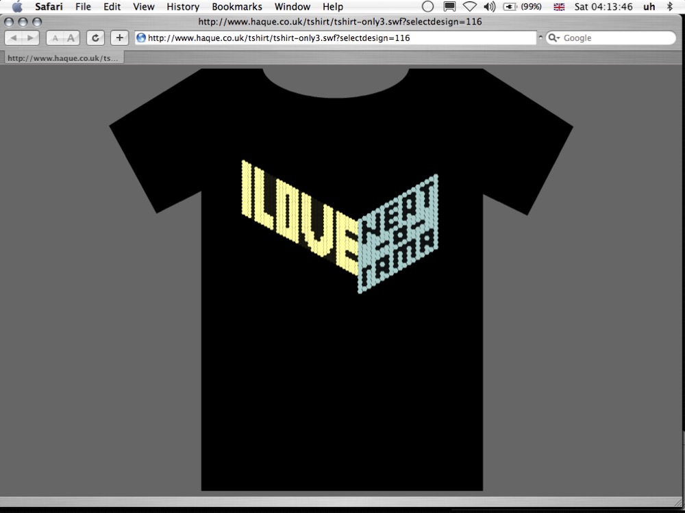Click the URL address field
The width and height of the screenshot is (685, 513).
(x=336, y=38)
